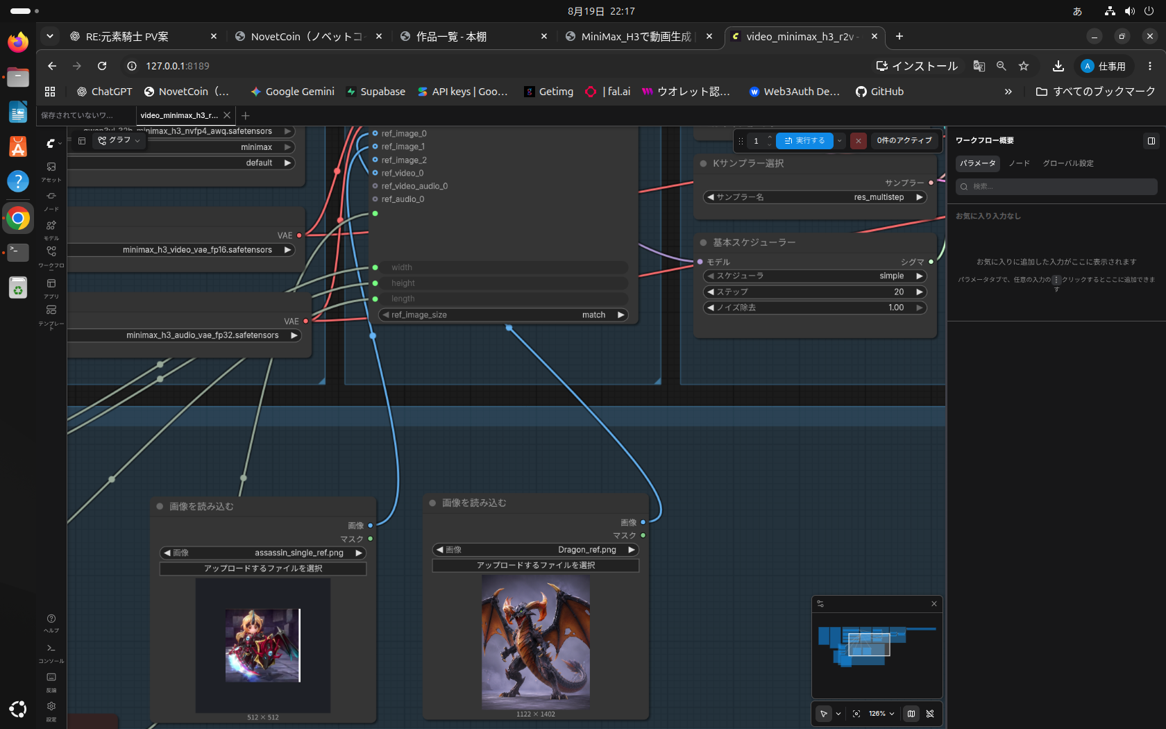Collapse the 基本スケジューラー node via its dot
Viewport: 1166px width, 729px height.
[x=703, y=242]
